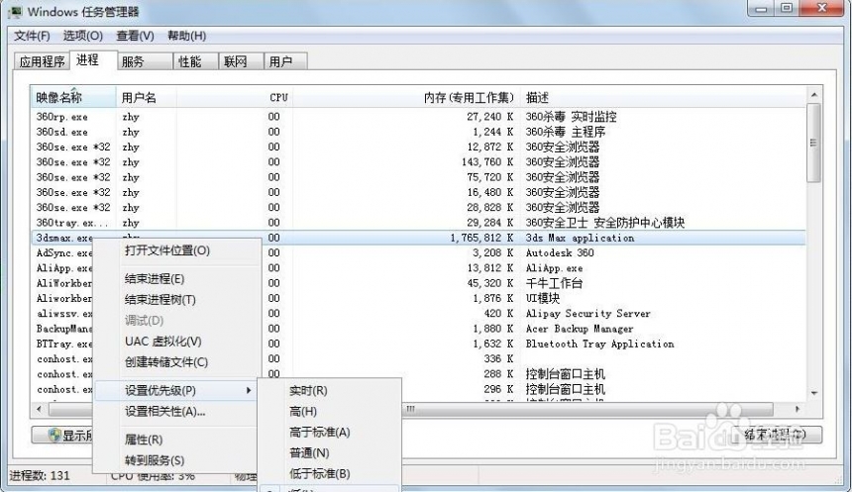Click the 143,760 K memory value
The height and width of the screenshot is (492, 852).
click(487, 162)
